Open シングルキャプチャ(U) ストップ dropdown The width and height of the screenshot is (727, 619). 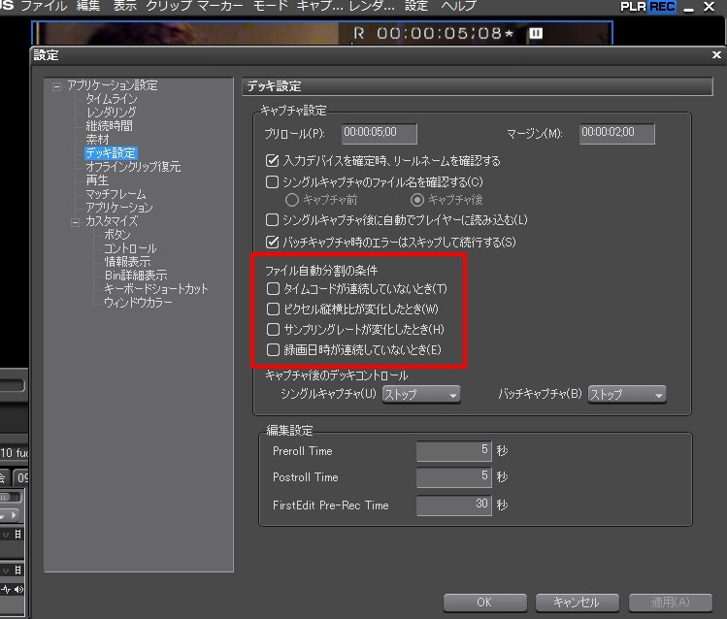coord(421,395)
